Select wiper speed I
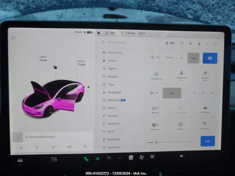235x176 pixels. coord(185,93)
